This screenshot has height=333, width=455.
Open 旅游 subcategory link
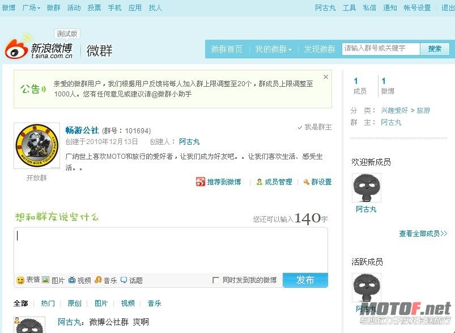(423, 111)
